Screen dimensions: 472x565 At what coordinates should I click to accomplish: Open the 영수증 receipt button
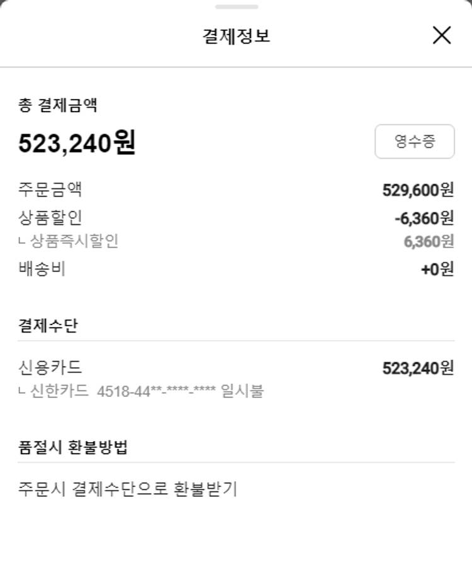click(414, 141)
